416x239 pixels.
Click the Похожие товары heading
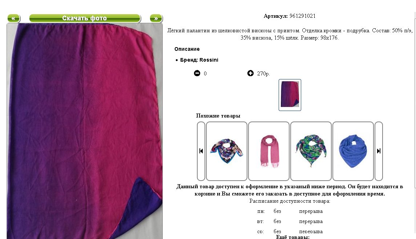tap(218, 116)
